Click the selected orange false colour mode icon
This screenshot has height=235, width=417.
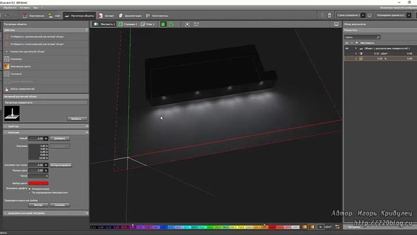pyautogui.click(x=311, y=227)
